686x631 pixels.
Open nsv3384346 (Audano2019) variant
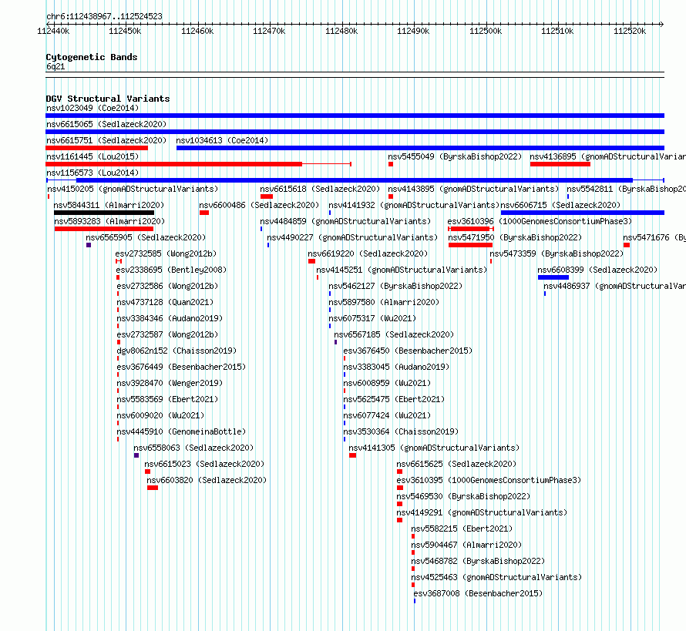point(170,318)
